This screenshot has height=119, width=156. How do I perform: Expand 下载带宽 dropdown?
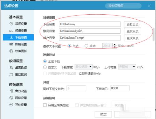click(x=84, y=67)
